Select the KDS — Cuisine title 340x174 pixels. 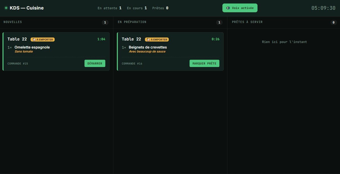tap(27, 8)
